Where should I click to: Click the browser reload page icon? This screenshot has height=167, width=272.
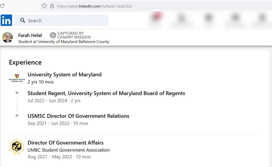tap(2, 6)
